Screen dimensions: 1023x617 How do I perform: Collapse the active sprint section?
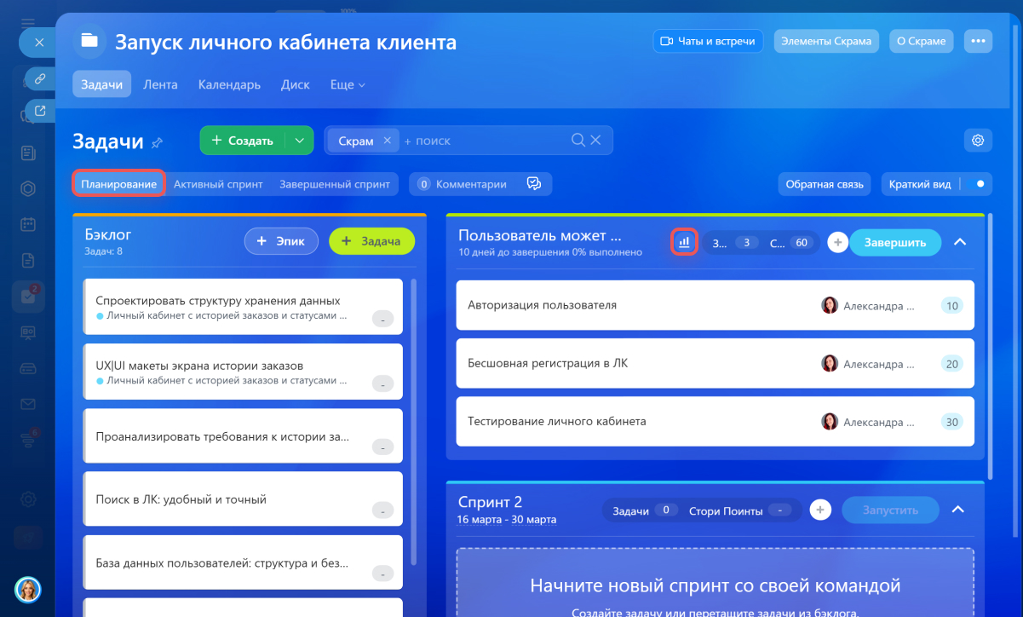[x=960, y=242]
